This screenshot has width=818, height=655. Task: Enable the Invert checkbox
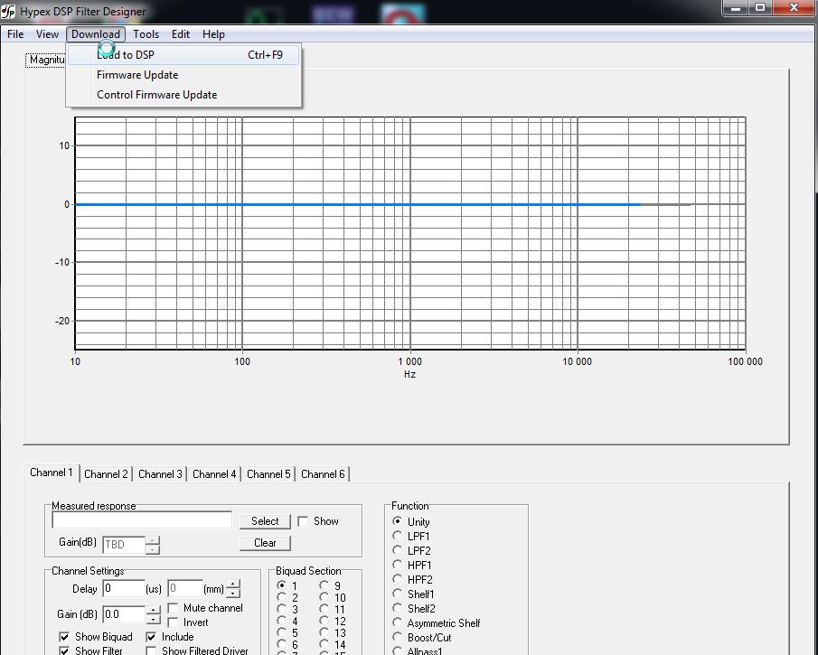tap(173, 622)
